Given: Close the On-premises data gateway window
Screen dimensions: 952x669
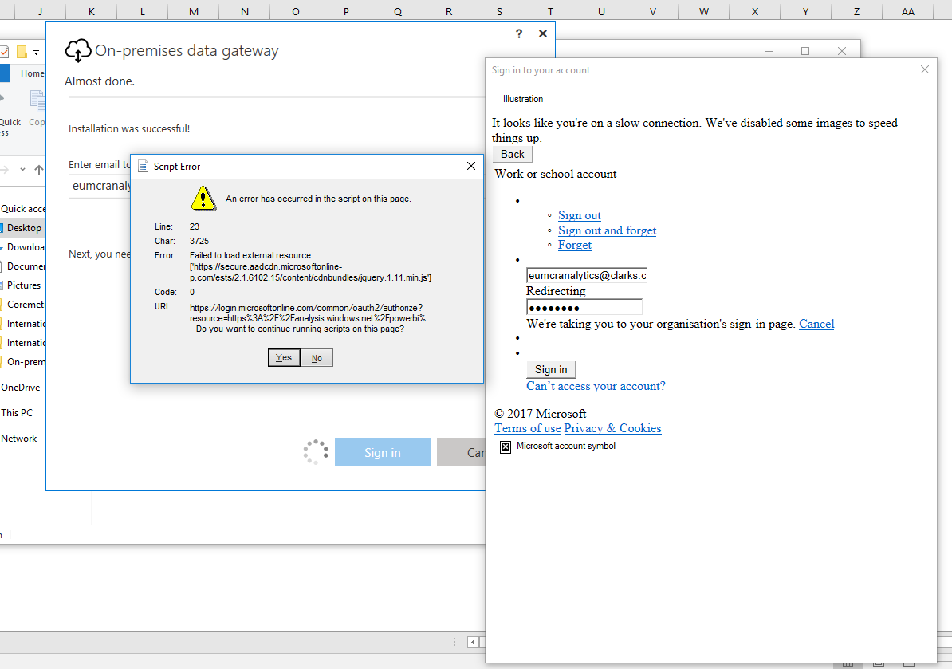Looking at the screenshot, I should (543, 33).
